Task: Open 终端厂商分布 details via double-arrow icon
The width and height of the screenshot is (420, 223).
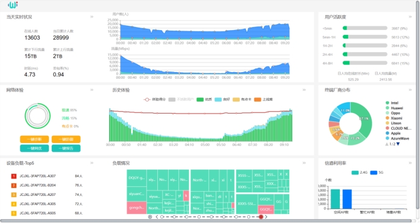Action: [410, 90]
